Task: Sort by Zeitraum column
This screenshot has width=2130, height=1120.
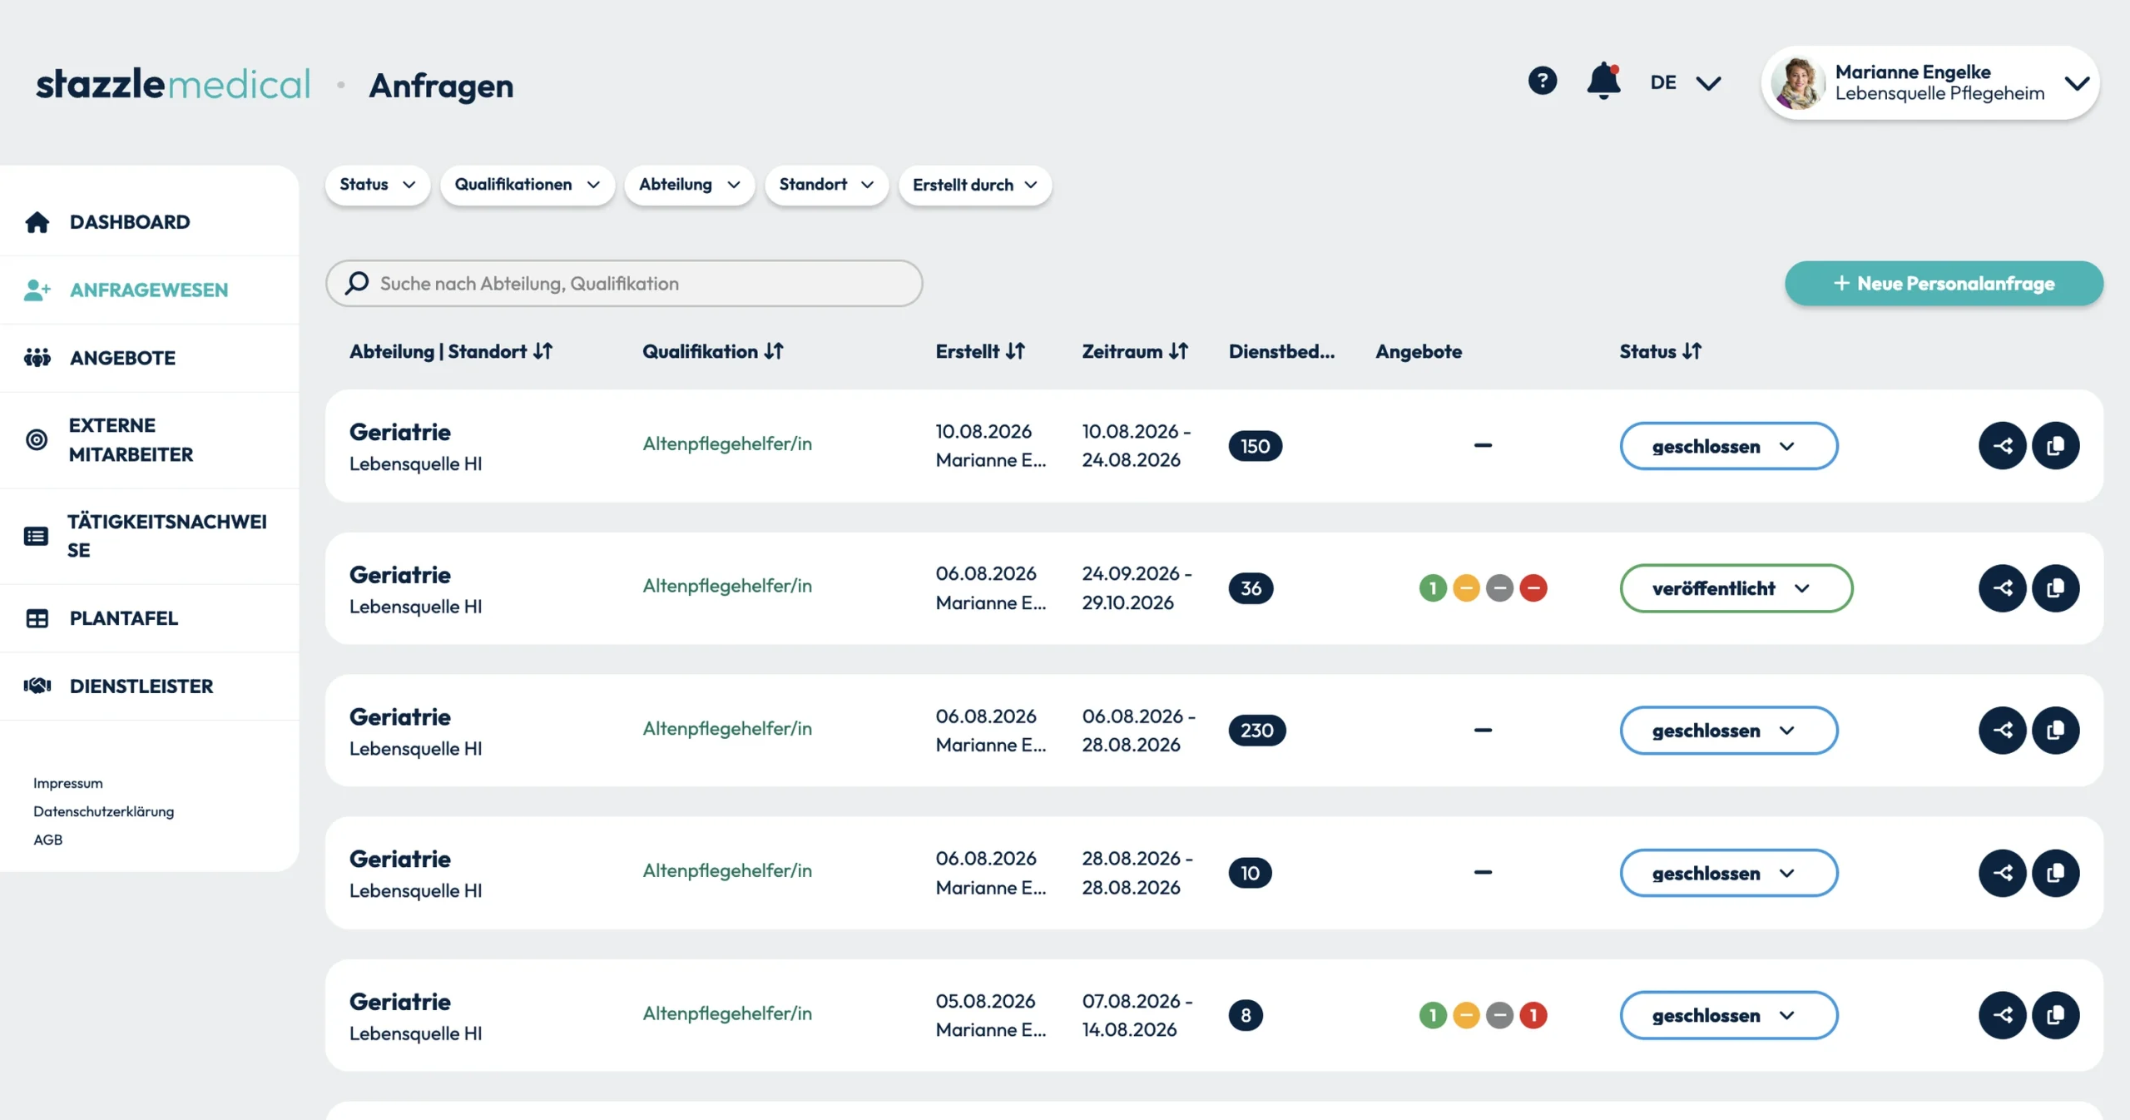Action: pyautogui.click(x=1135, y=351)
